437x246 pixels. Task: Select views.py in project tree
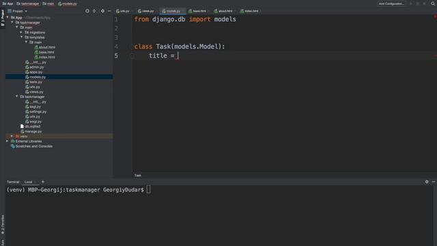tap(36, 92)
